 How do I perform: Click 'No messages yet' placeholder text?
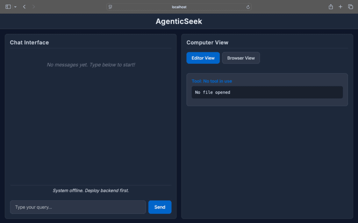[91, 65]
